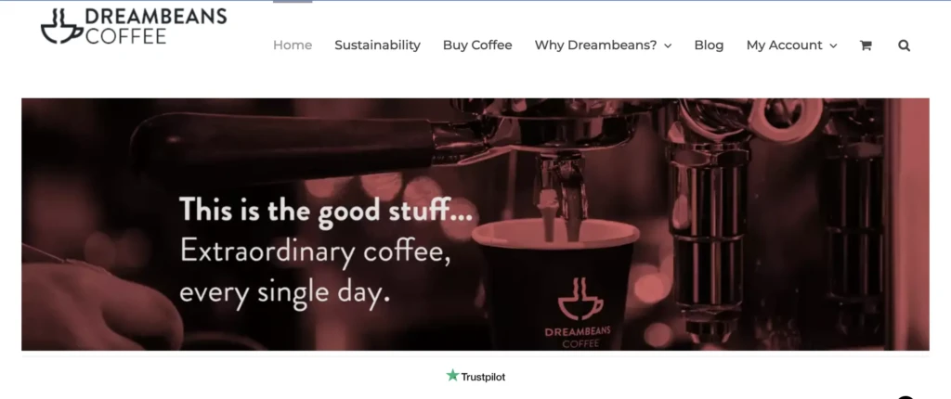Open the My Account menu
This screenshot has width=951, height=399.
pos(791,45)
